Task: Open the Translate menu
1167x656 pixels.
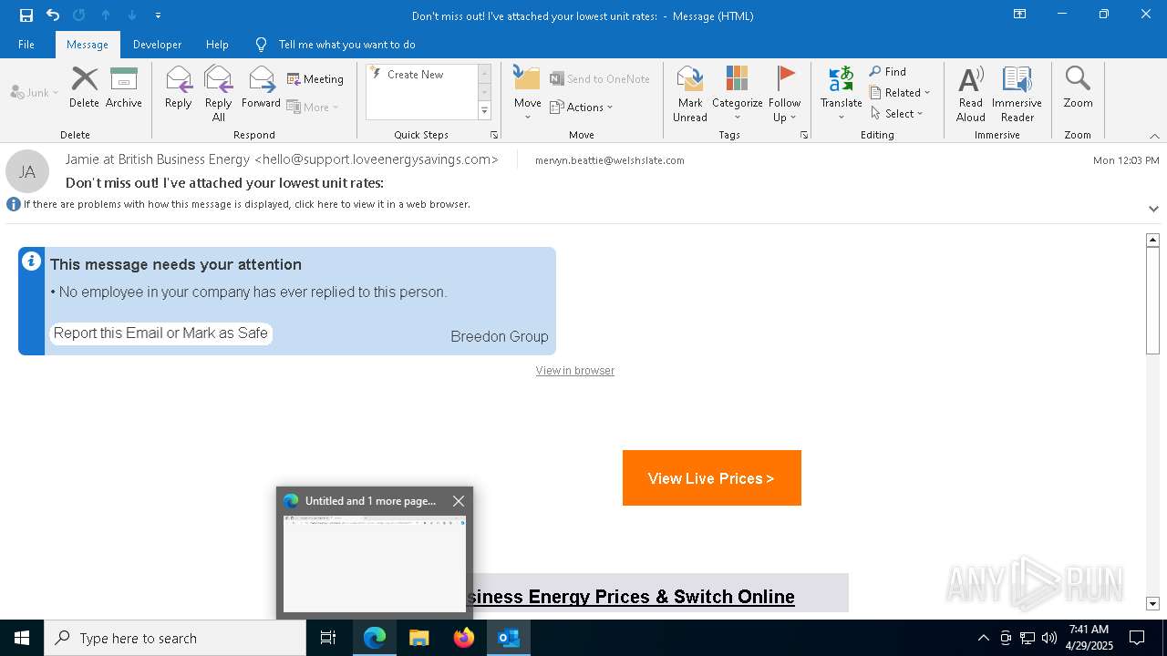Action: coord(841,94)
